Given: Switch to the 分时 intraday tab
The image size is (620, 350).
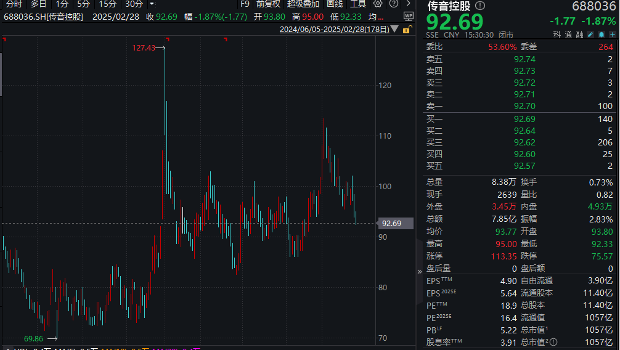Looking at the screenshot, I should tap(14, 4).
